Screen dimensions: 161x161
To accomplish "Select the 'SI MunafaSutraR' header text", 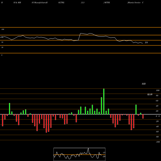I will (x=40, y=3).
